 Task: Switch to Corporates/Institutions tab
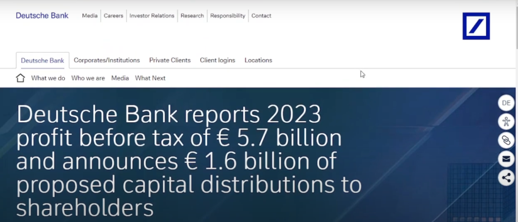[x=107, y=60]
